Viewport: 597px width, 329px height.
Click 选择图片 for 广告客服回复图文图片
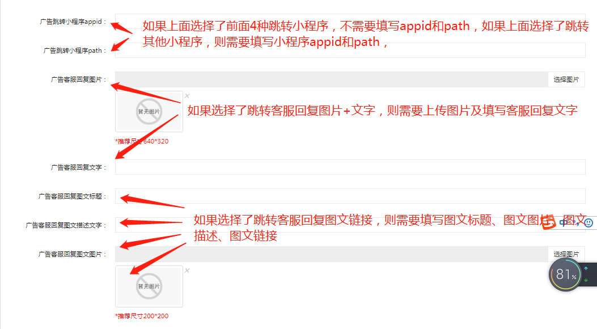(566, 254)
